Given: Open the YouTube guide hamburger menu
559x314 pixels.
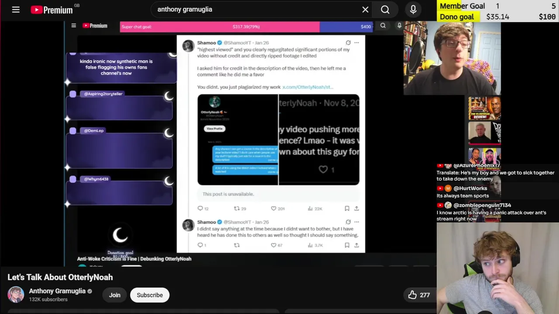Looking at the screenshot, I should [16, 9].
